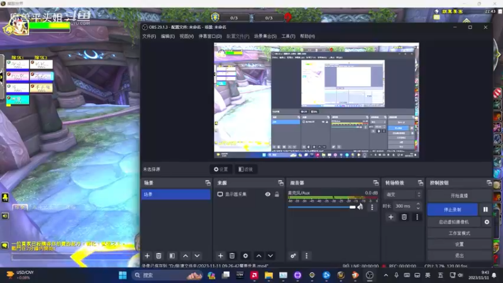Mute 麦克风/Aux with the speaker icon
This screenshot has width=503, height=283.
coord(360,207)
